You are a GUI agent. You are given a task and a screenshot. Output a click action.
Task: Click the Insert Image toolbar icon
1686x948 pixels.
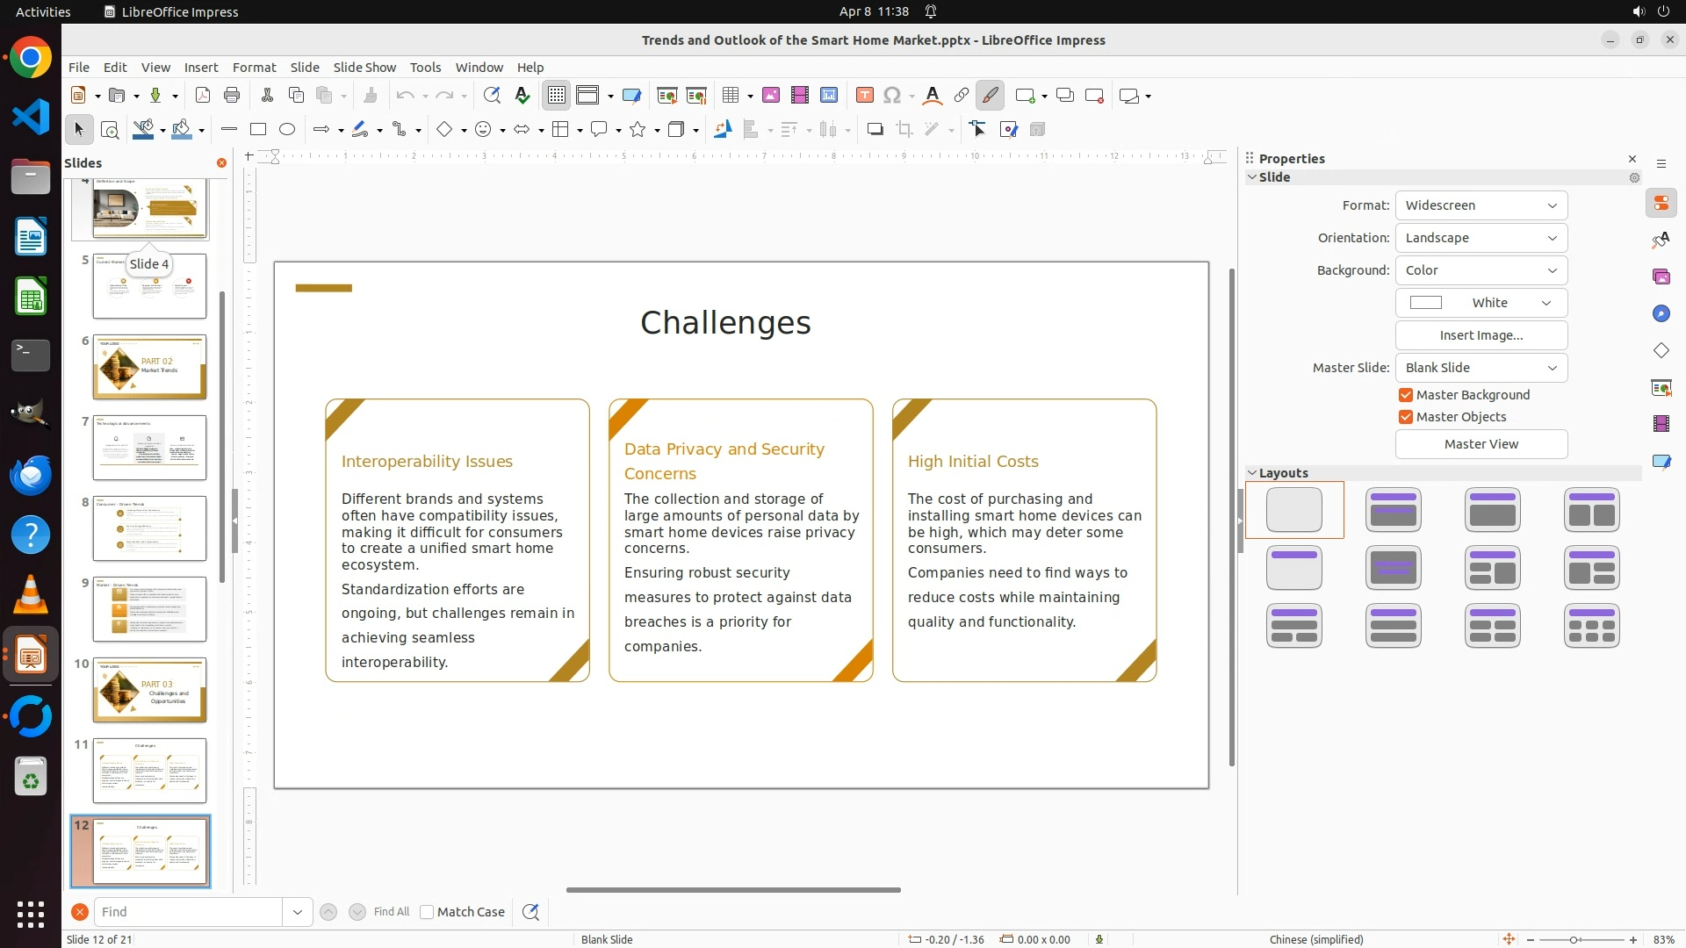tap(771, 96)
